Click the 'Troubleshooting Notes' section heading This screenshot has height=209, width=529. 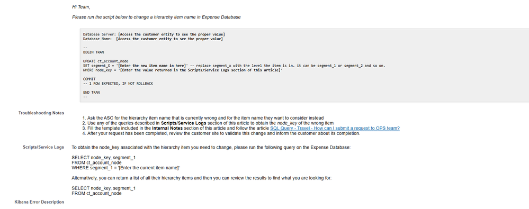(41, 113)
